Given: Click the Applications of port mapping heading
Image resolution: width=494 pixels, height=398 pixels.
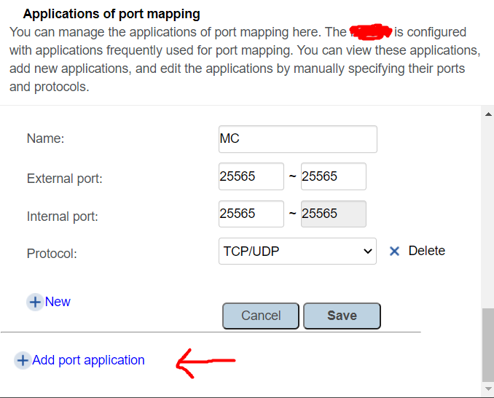Looking at the screenshot, I should click(111, 14).
